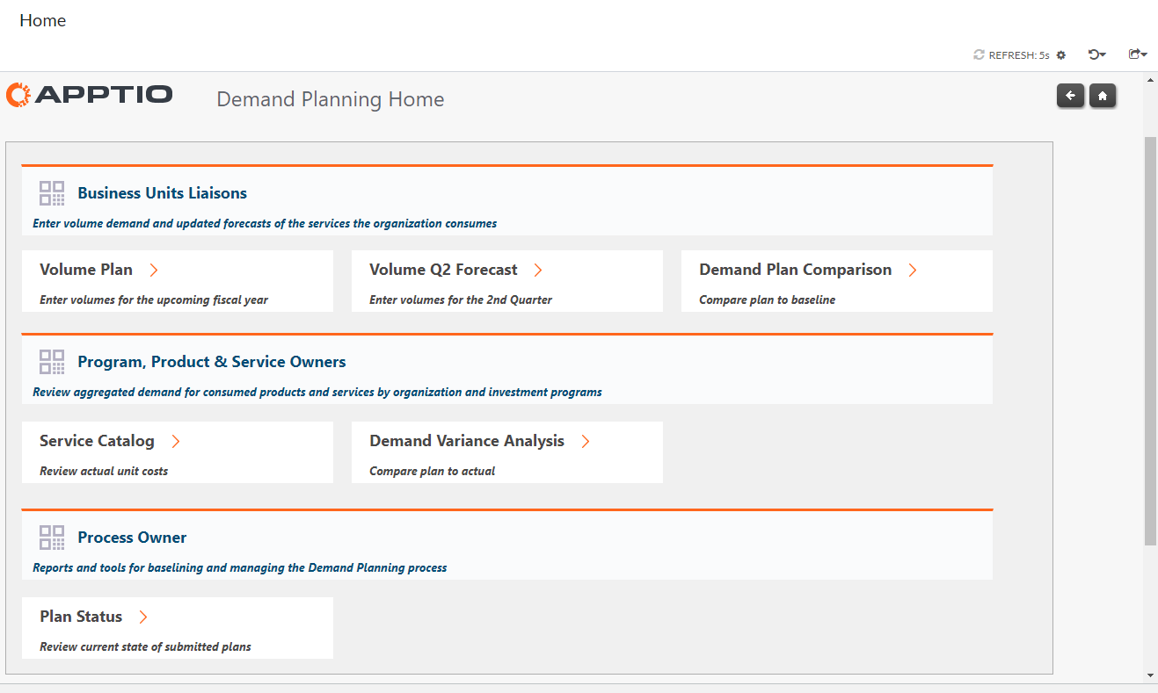Image resolution: width=1158 pixels, height=693 pixels.
Task: Click the Apptio logo
Action: (90, 95)
